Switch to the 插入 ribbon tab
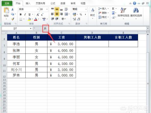 [28, 3]
